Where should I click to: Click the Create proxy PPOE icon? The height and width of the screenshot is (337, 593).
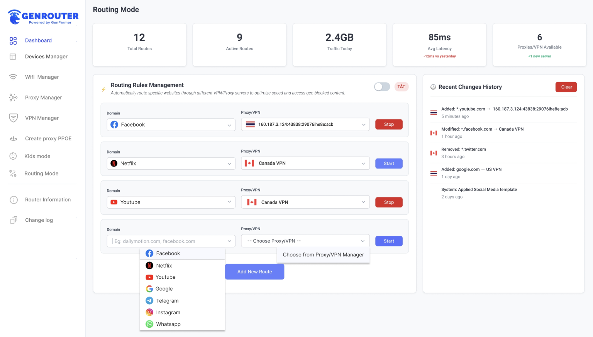tap(13, 138)
